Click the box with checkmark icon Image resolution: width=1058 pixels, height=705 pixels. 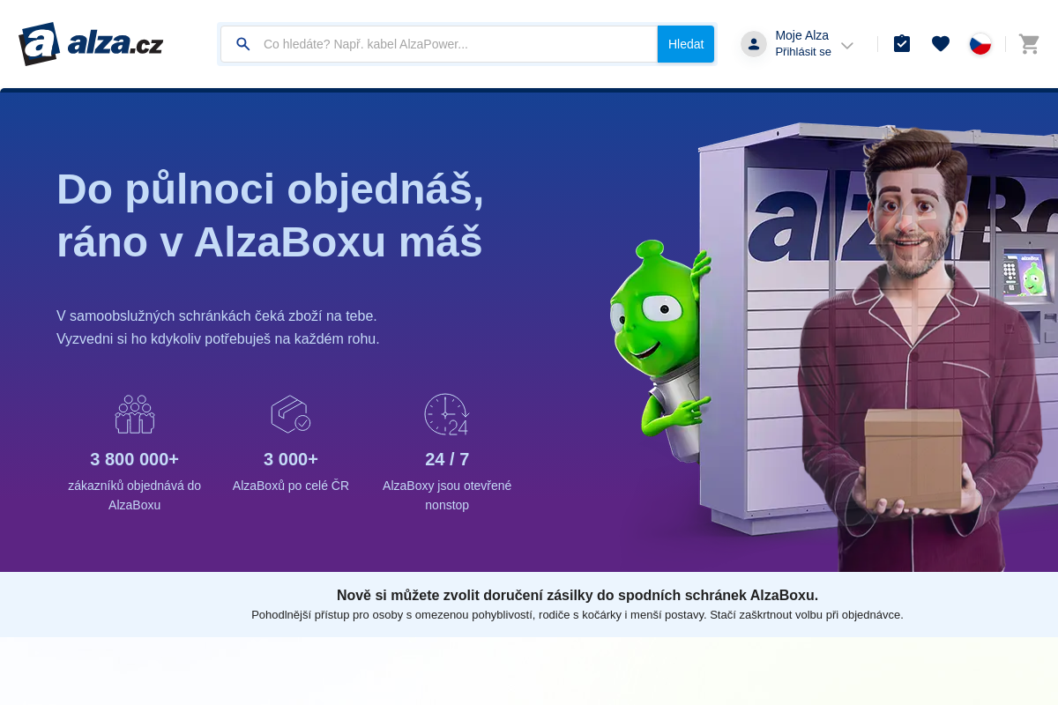point(291,414)
